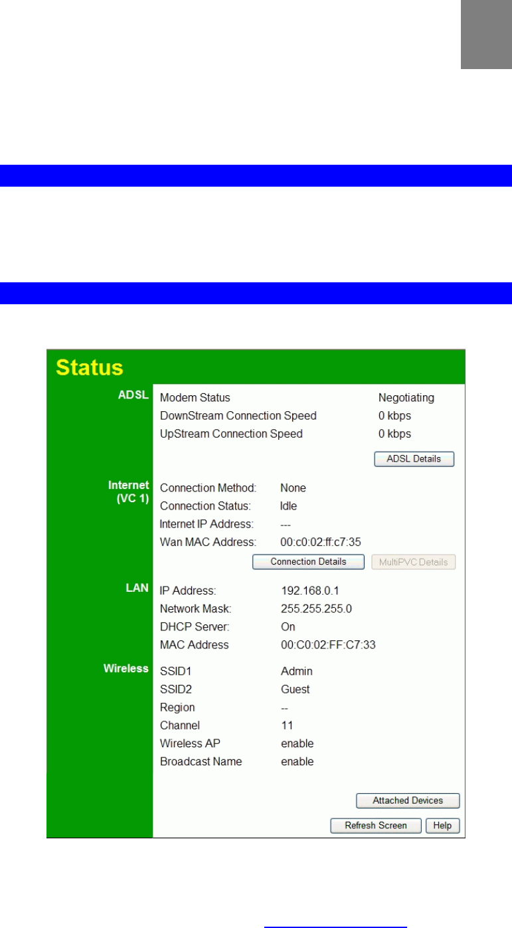The width and height of the screenshot is (512, 928).
Task: Click the DHCP Server label
Action: pos(195,626)
